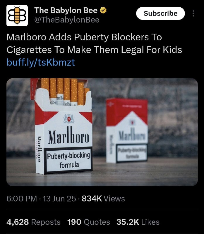Subscribe to The Babylon Bee
204x234 pixels.
(160, 13)
